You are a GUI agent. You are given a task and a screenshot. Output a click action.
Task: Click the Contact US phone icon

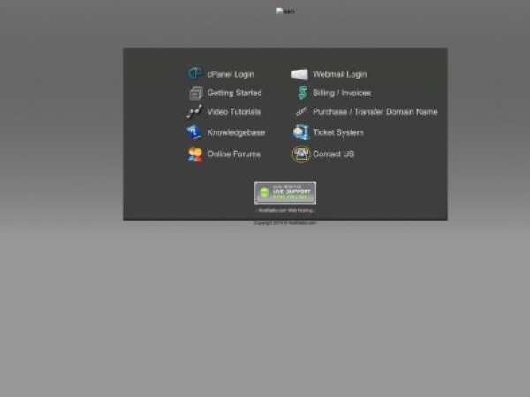[301, 154]
